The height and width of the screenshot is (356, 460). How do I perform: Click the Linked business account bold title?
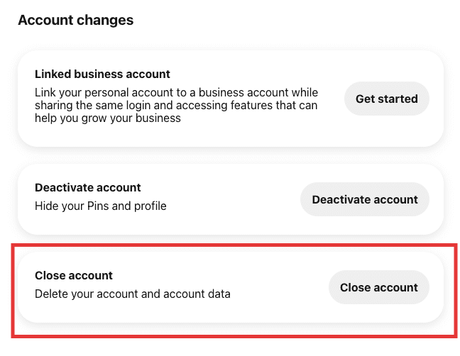[x=102, y=74]
